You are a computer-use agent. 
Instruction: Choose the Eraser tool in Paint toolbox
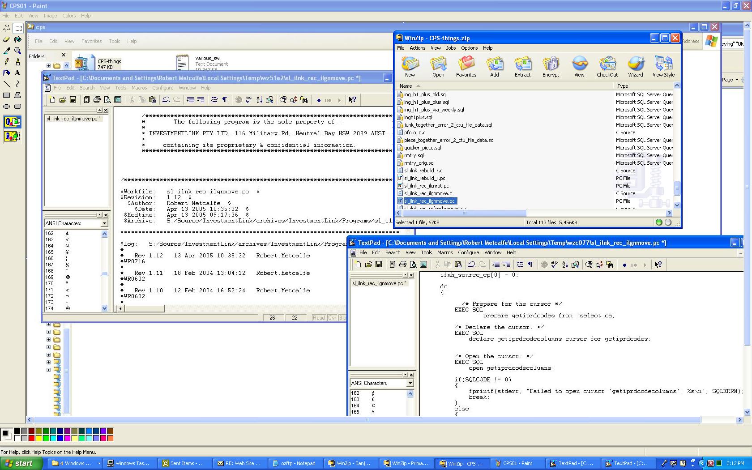tap(7, 39)
